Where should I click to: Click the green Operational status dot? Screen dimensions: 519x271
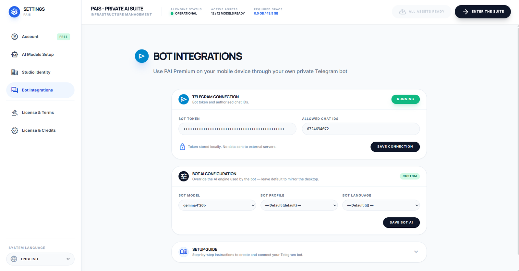point(172,14)
